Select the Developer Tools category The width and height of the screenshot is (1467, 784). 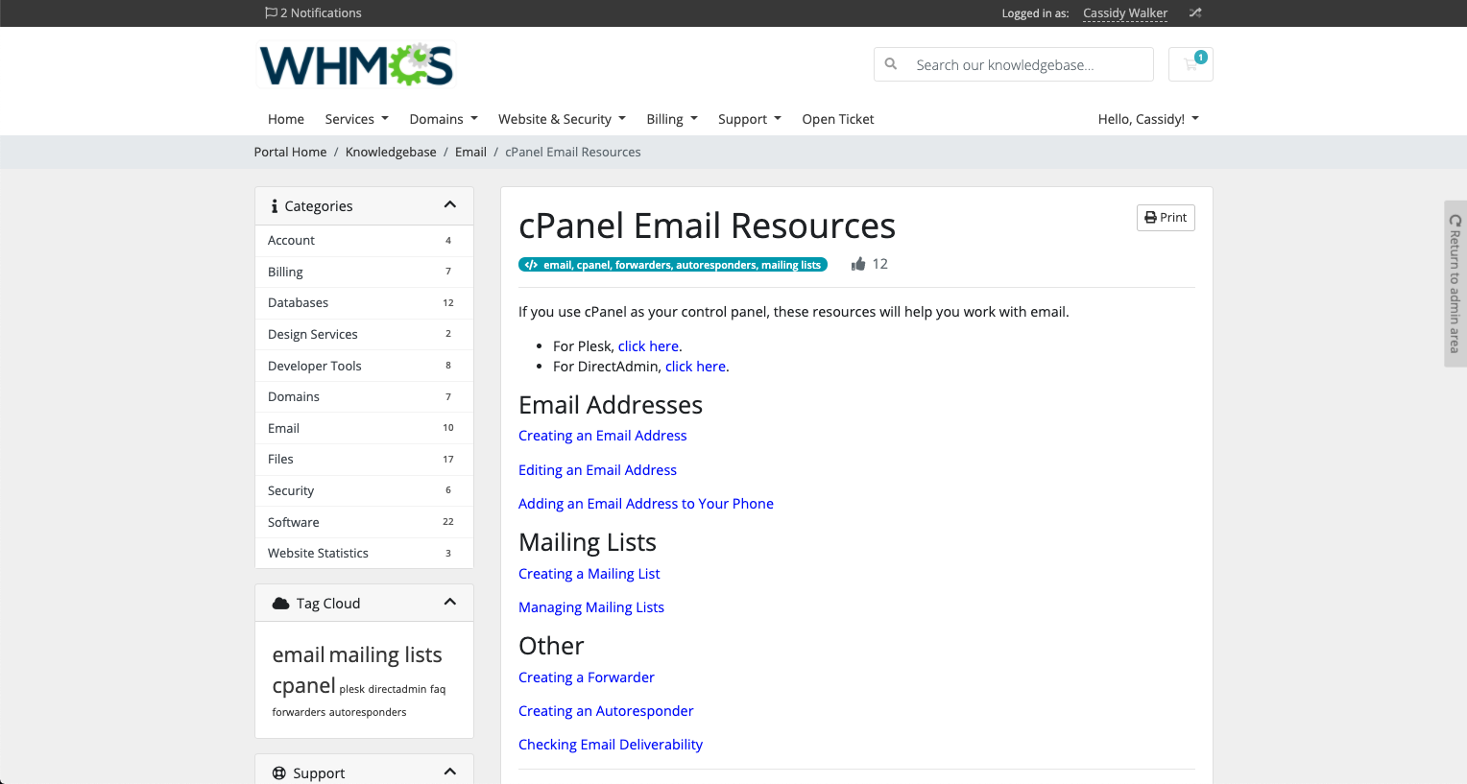coord(364,366)
